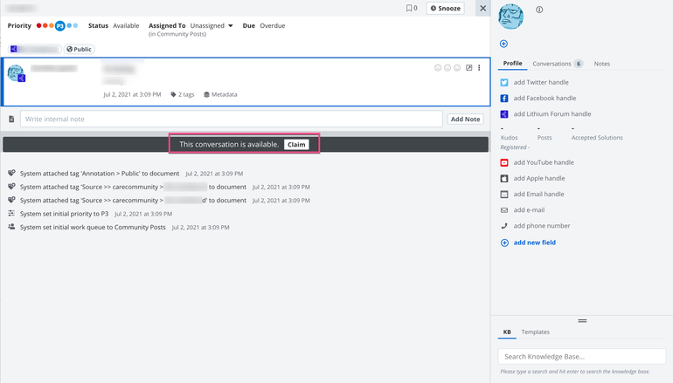Add a YouTube handle
673x383 pixels.
(x=544, y=162)
